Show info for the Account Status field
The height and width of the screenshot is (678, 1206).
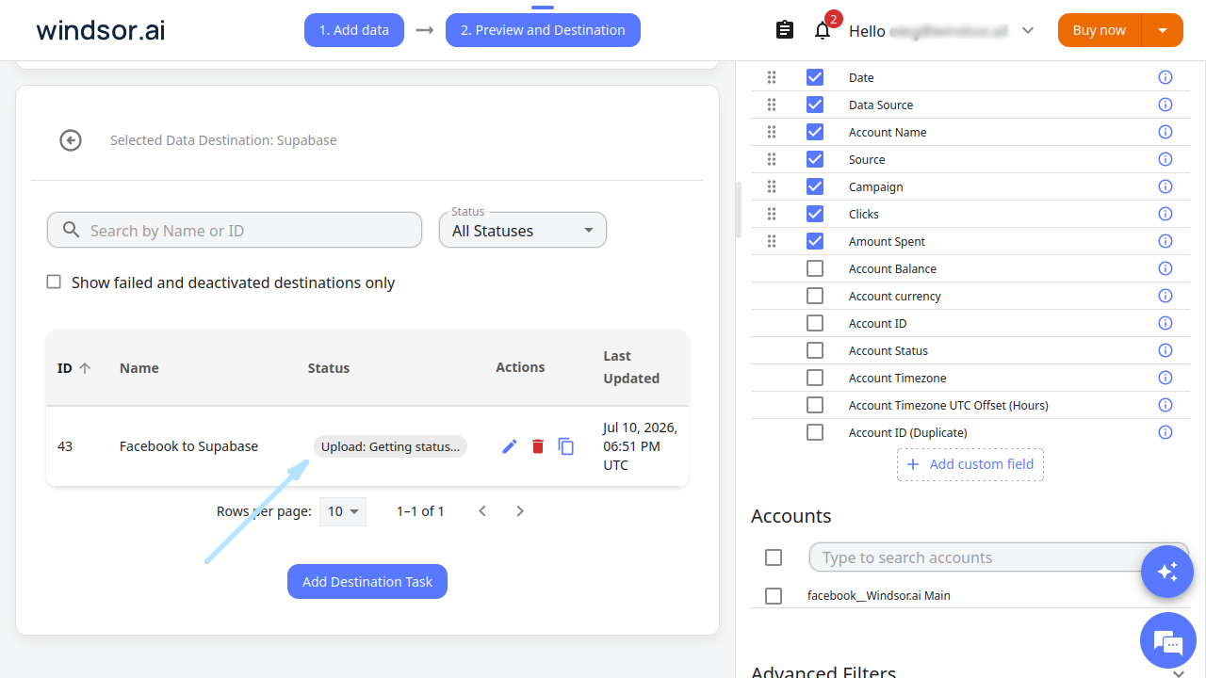[x=1165, y=350]
